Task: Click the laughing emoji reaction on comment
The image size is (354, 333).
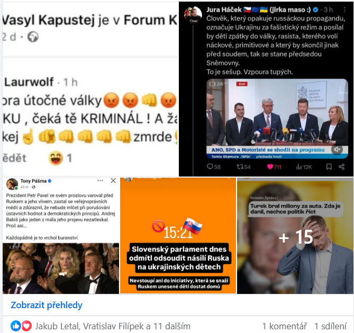Action: coord(56,158)
